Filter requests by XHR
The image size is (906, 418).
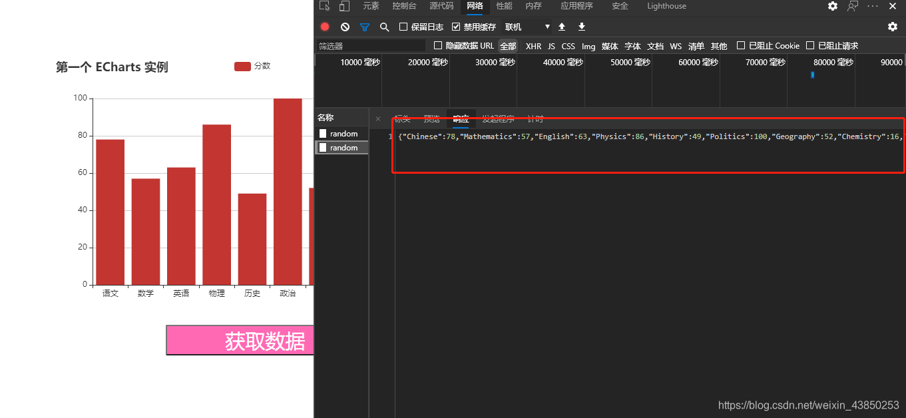[x=533, y=46]
